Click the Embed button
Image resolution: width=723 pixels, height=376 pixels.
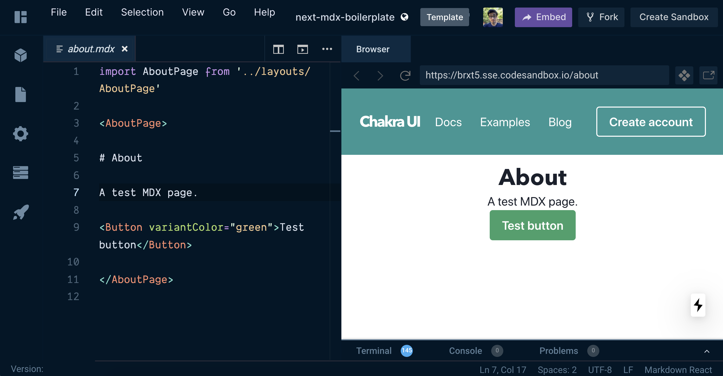point(543,17)
